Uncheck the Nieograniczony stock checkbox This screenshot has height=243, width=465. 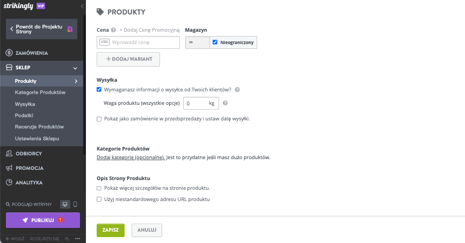click(x=215, y=42)
